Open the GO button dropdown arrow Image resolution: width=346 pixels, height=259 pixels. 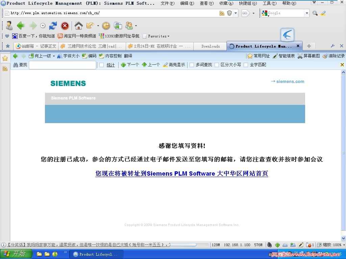253,13
